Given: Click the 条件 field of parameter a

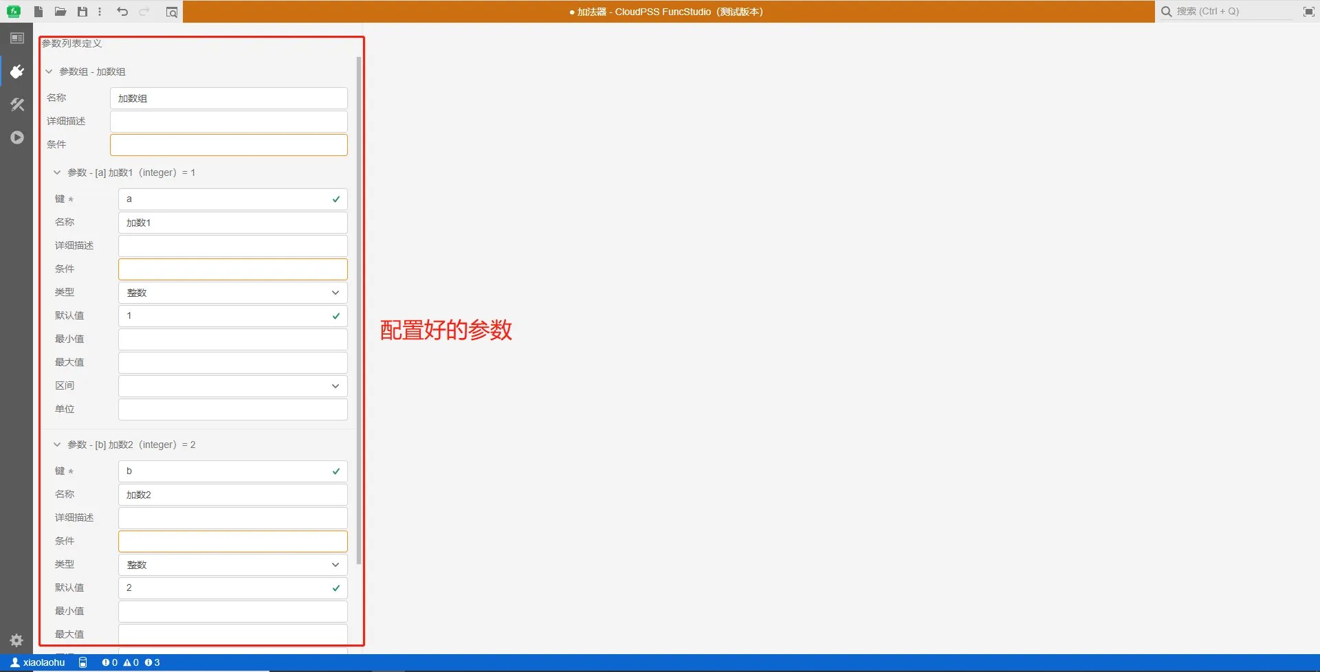Looking at the screenshot, I should (x=233, y=269).
